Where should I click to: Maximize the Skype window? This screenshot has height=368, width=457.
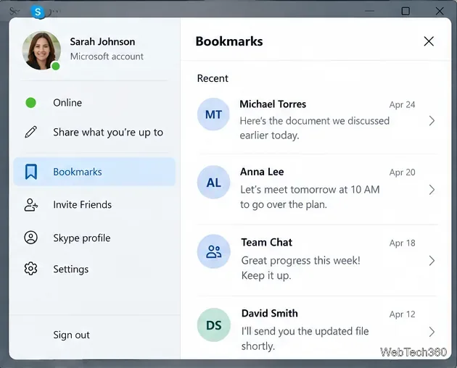click(405, 11)
